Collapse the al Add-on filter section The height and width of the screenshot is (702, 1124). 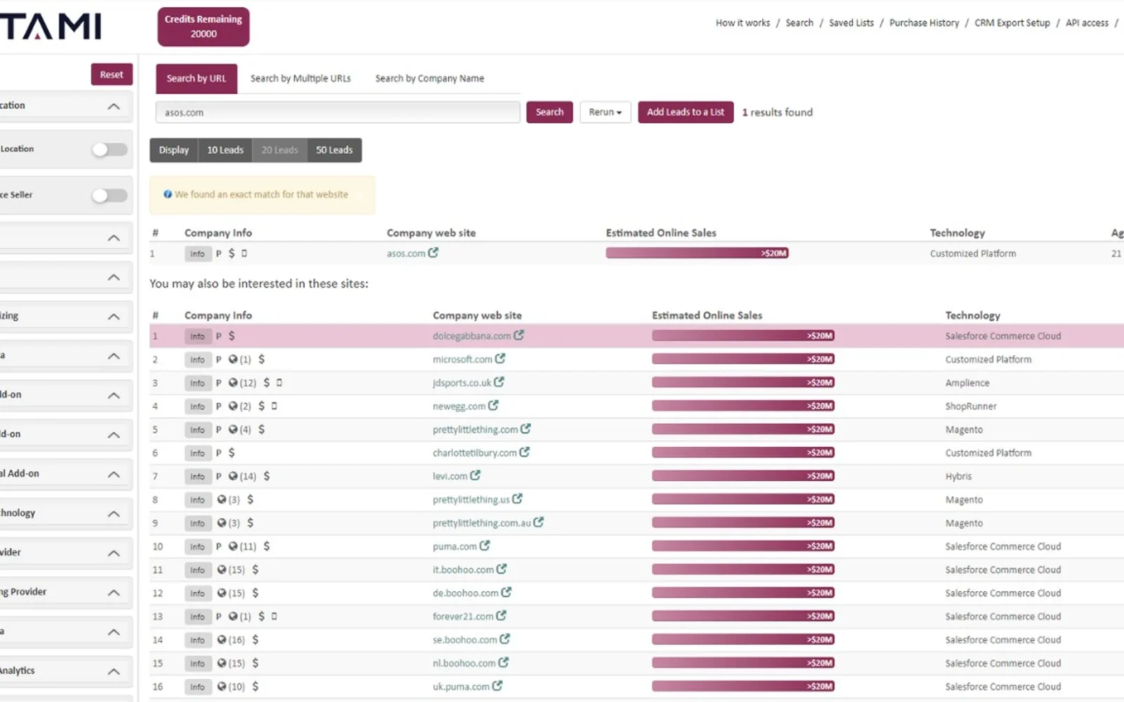[114, 475]
